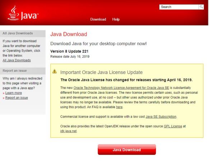Click the yellow warning triangle icon

coord(55,71)
